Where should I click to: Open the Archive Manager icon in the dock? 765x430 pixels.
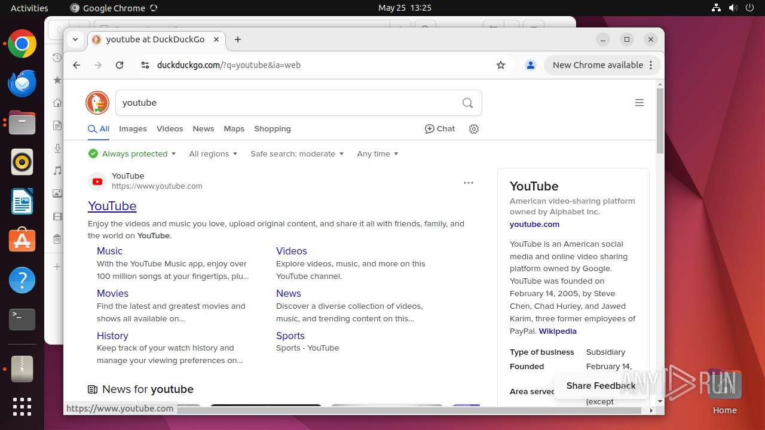pyautogui.click(x=22, y=369)
